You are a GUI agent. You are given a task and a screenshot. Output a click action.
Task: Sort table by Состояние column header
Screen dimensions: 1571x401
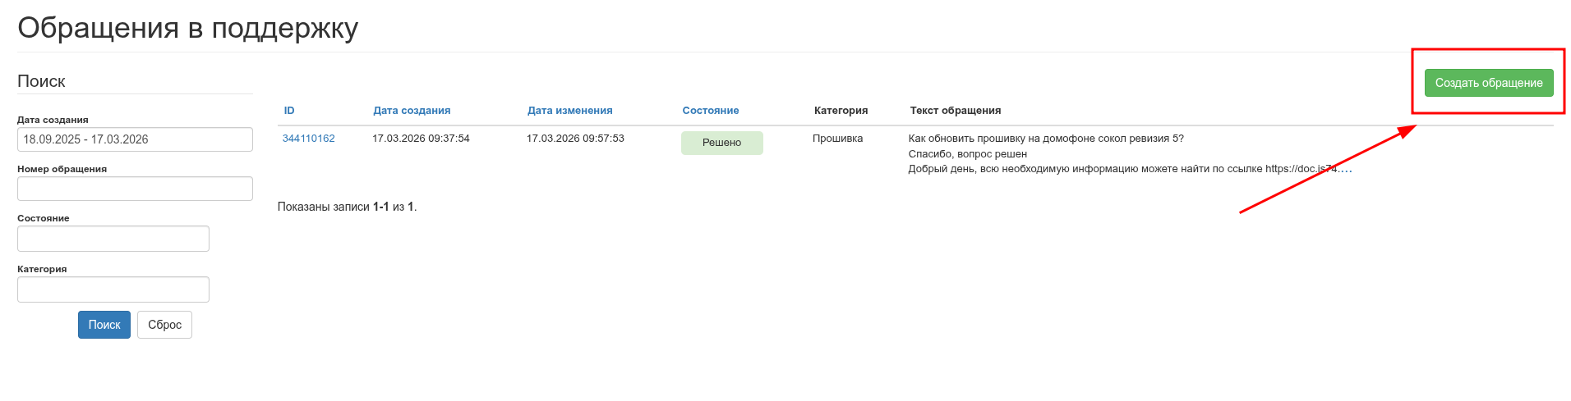click(710, 111)
